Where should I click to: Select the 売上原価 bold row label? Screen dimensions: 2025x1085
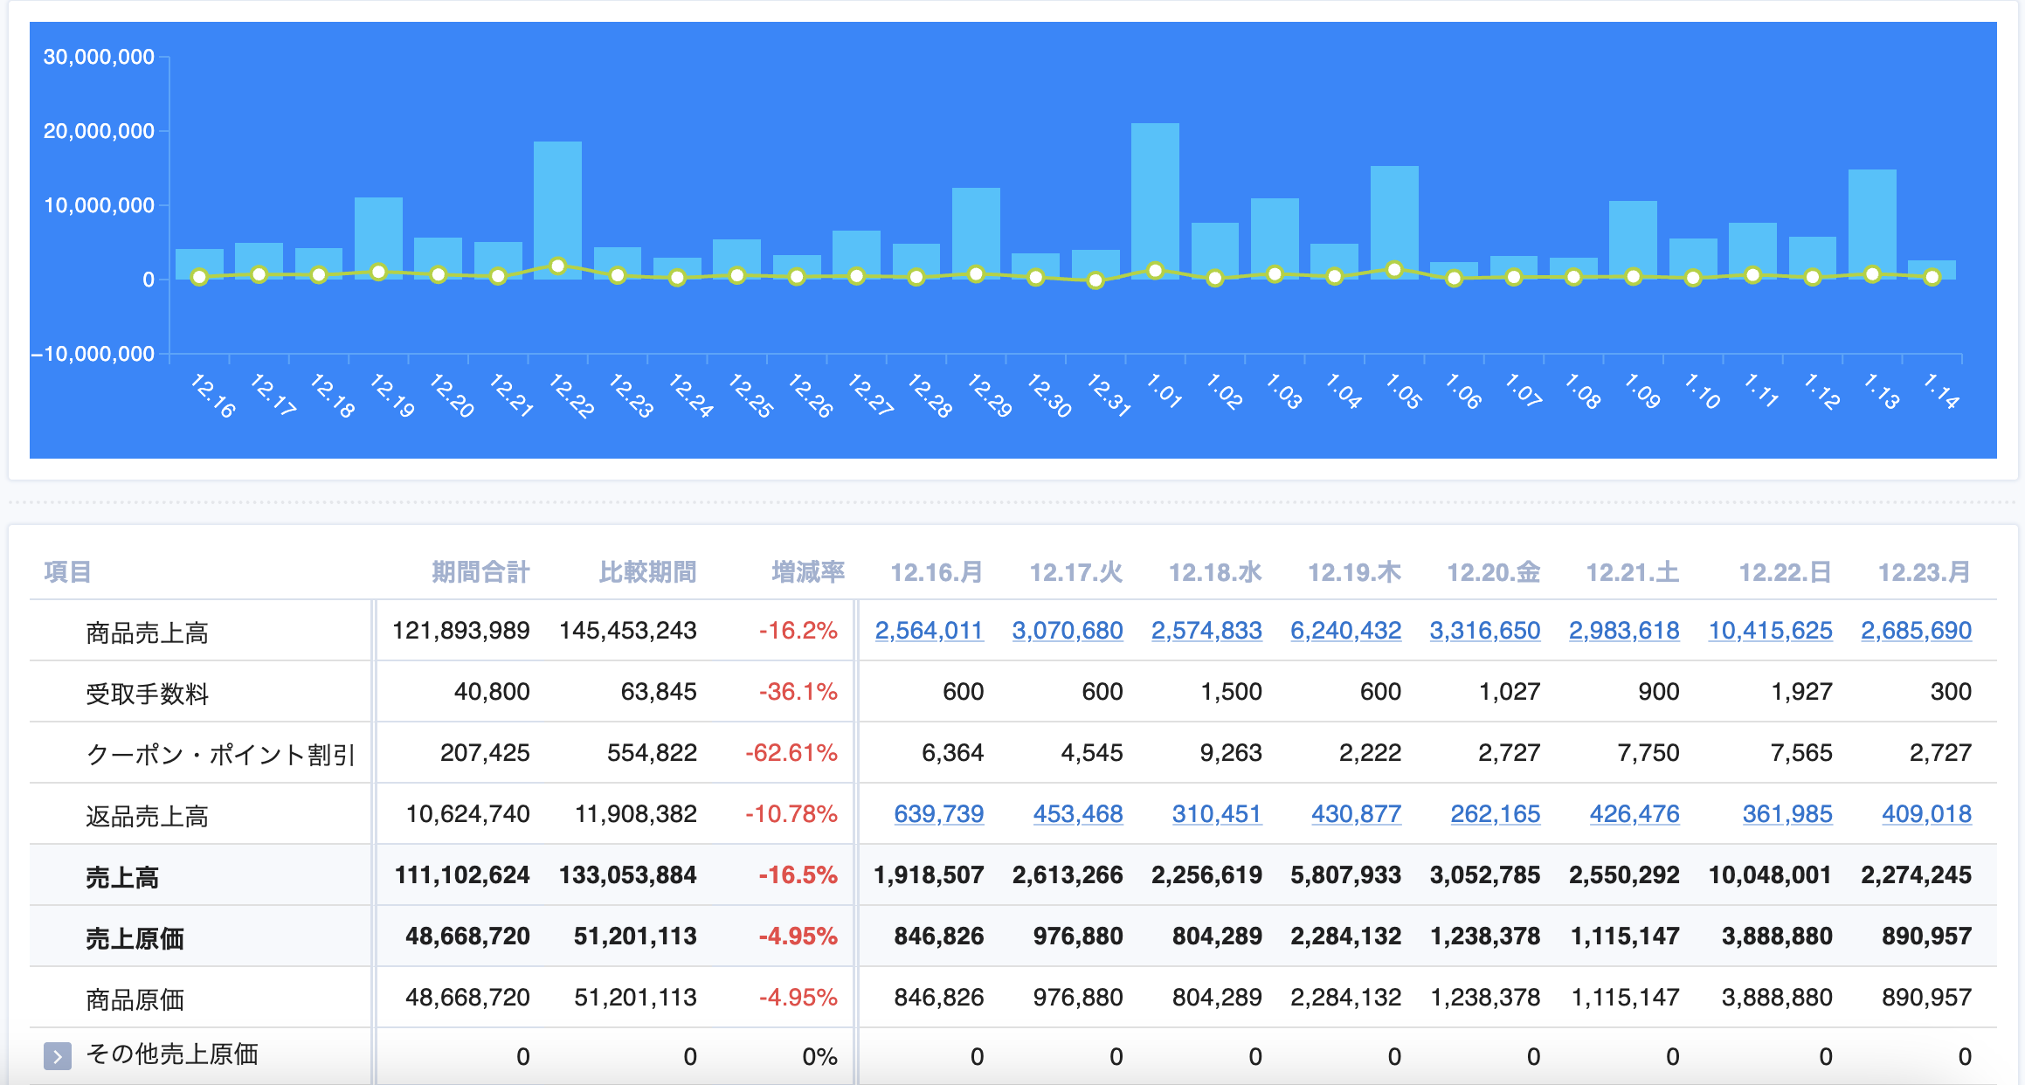pyautogui.click(x=135, y=938)
